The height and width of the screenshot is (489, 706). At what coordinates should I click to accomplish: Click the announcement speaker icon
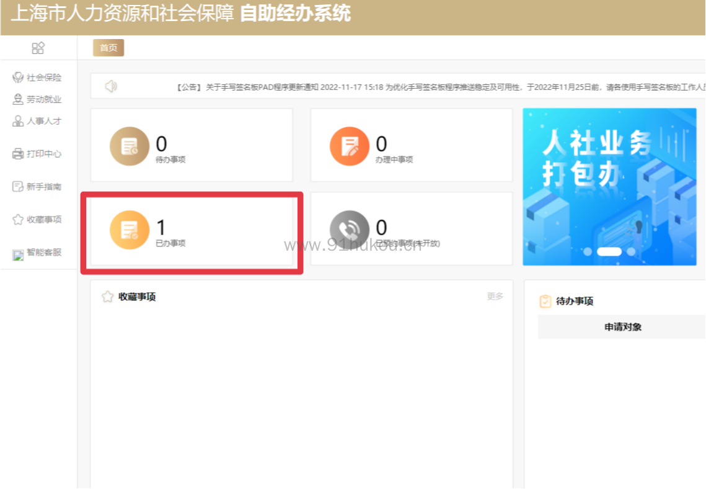[111, 86]
